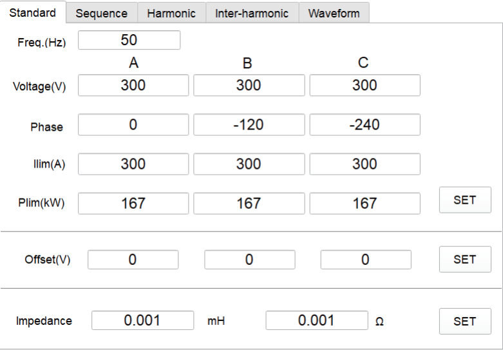
Task: Focus phase C Voltage field
Action: [x=365, y=85]
